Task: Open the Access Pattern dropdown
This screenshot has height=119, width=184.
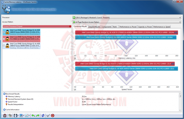Action: tap(127, 22)
